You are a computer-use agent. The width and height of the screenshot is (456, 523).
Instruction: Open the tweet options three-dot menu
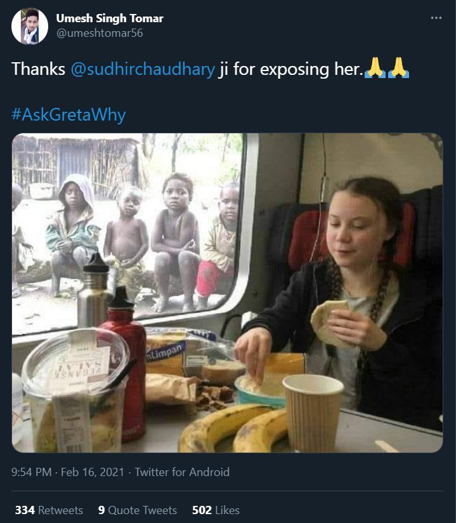(436, 18)
